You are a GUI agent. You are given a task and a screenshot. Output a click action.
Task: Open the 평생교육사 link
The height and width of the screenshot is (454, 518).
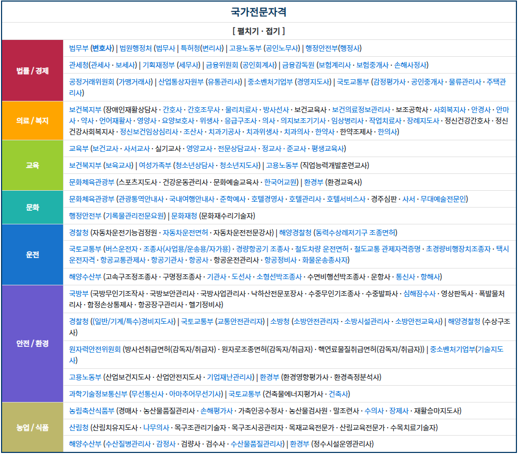pyautogui.click(x=328, y=149)
